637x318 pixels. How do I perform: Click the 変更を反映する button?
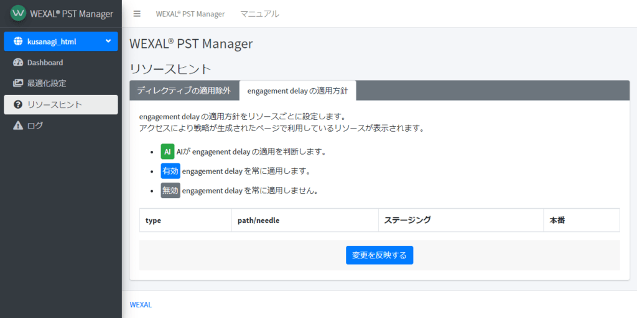[x=379, y=255]
